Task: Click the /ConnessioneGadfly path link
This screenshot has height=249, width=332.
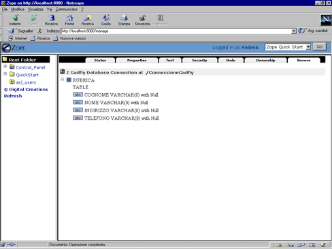Action: pyautogui.click(x=169, y=73)
